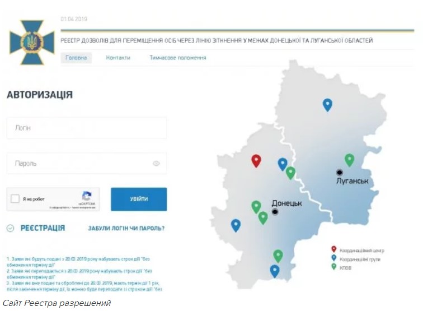Click the red coordination center marker on map
Image resolution: width=423 pixels, height=311 pixels.
[256, 160]
